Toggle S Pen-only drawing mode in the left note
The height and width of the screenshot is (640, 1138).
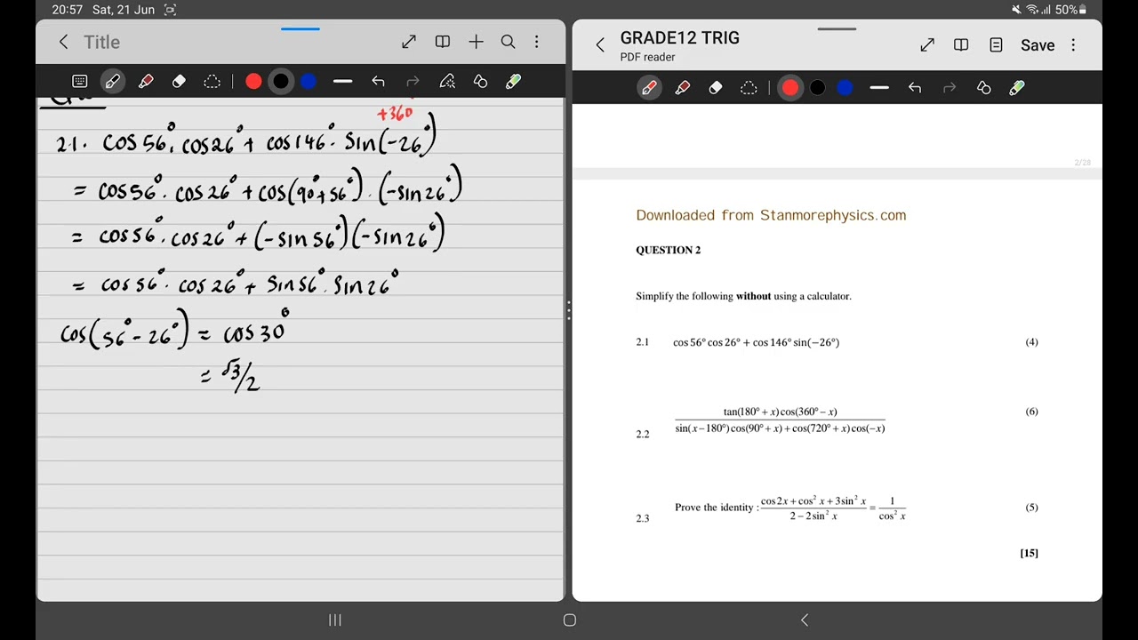pyautogui.click(x=513, y=82)
